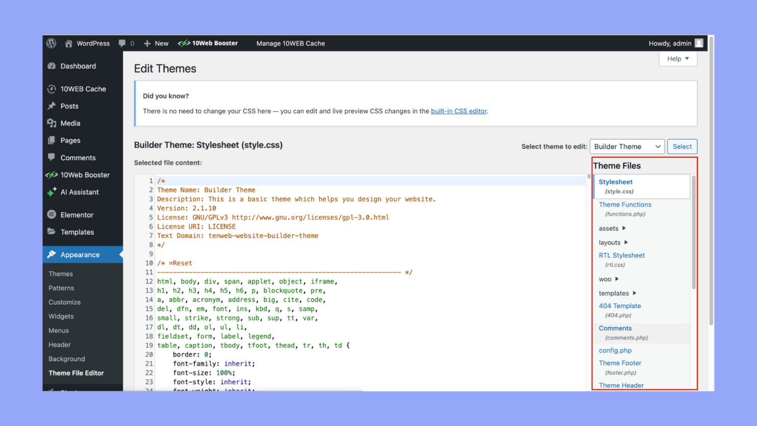
Task: Open the built-in CSS editor link
Action: coord(458,111)
